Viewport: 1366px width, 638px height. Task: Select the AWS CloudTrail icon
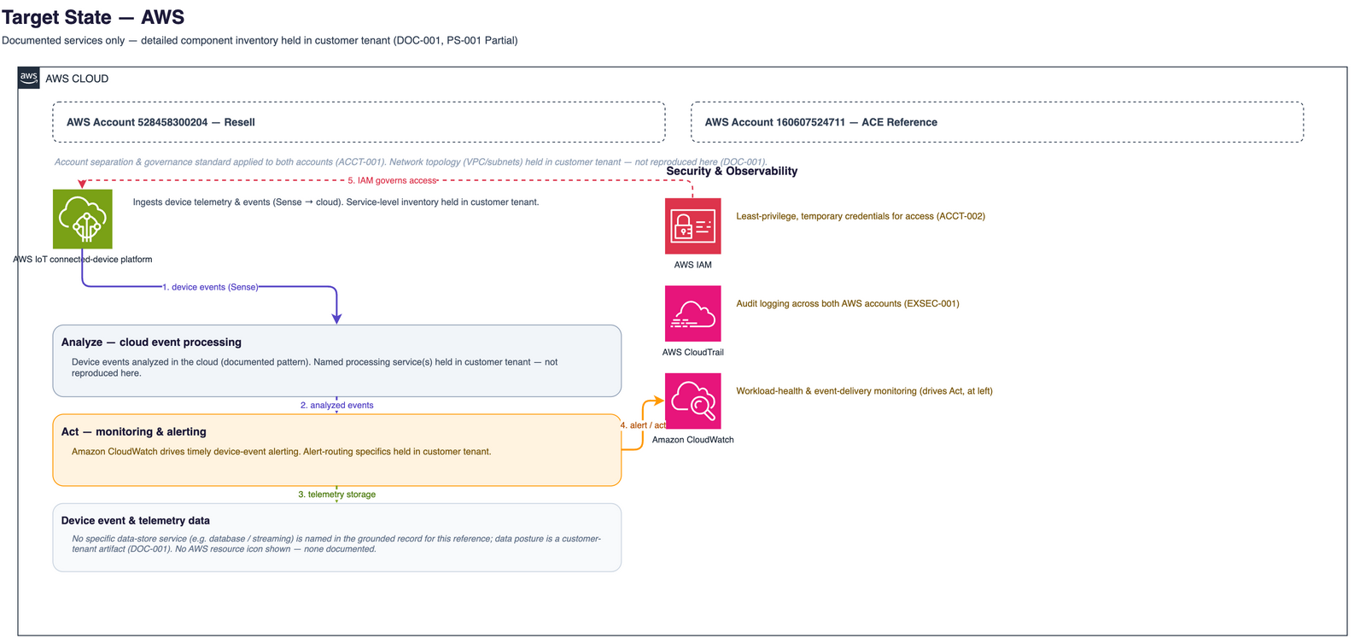tap(693, 313)
